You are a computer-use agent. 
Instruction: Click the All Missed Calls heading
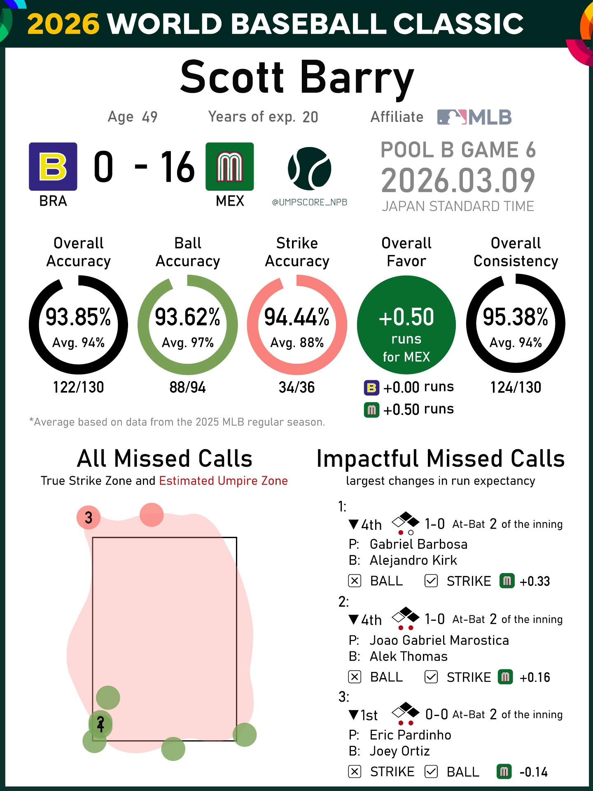[165, 459]
